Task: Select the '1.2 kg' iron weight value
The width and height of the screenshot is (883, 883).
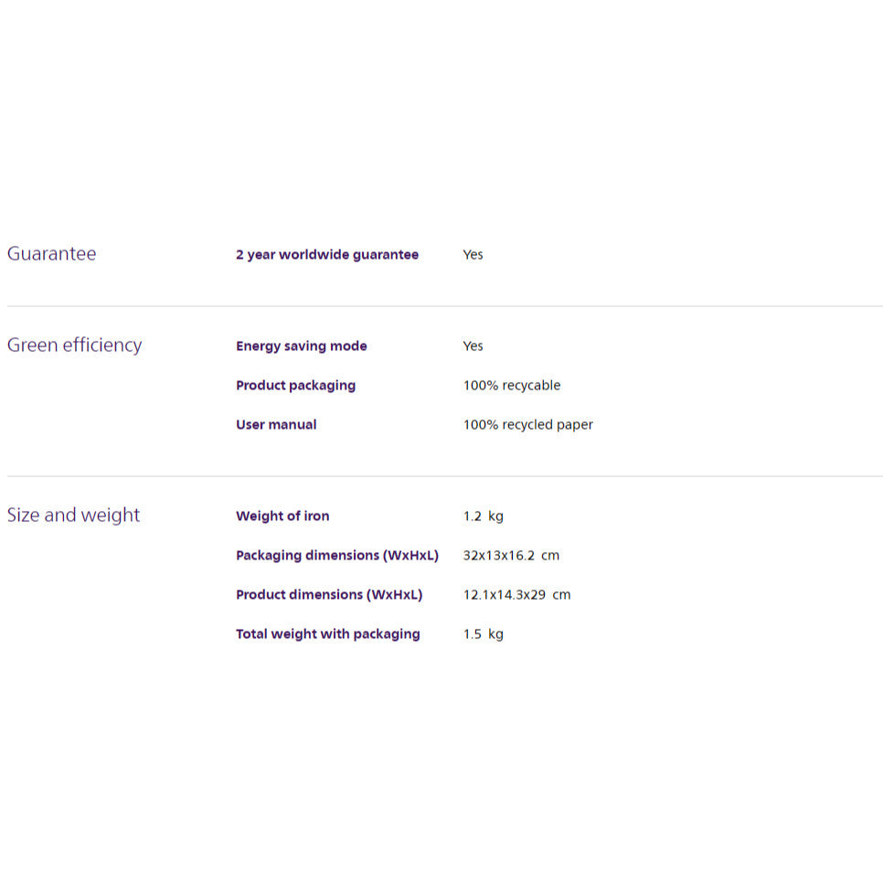Action: pos(483,516)
